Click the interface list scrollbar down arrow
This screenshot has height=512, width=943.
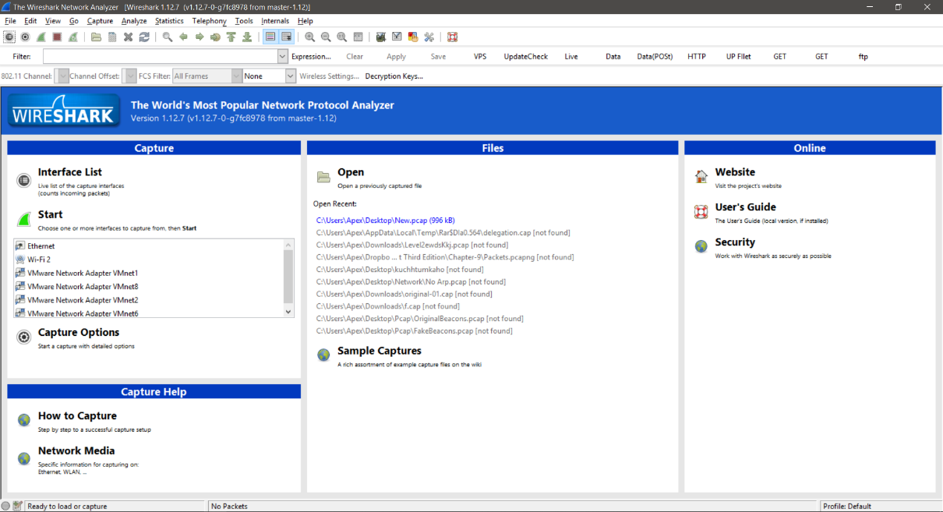288,312
